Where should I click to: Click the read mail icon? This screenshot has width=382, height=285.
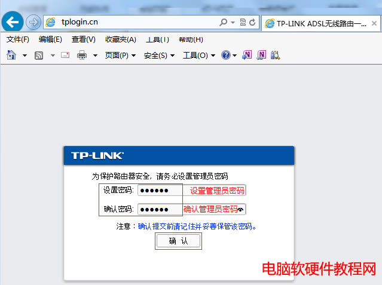coord(65,55)
